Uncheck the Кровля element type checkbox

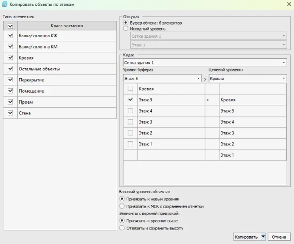click(x=10, y=58)
